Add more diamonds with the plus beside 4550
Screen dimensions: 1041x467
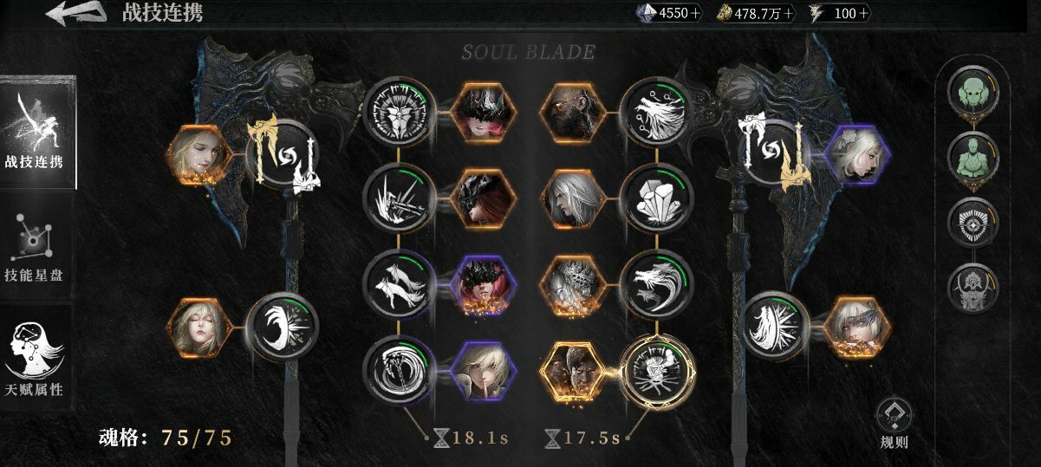[696, 14]
